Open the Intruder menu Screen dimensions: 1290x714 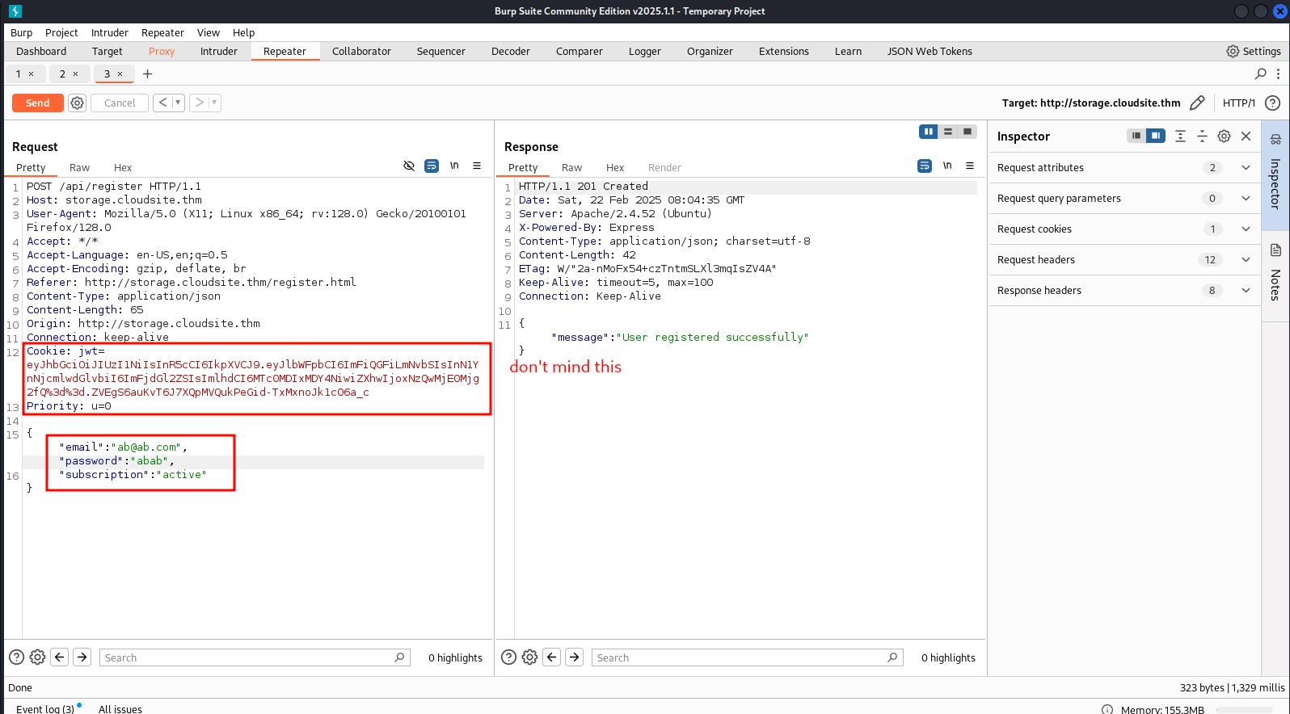pyautogui.click(x=109, y=32)
